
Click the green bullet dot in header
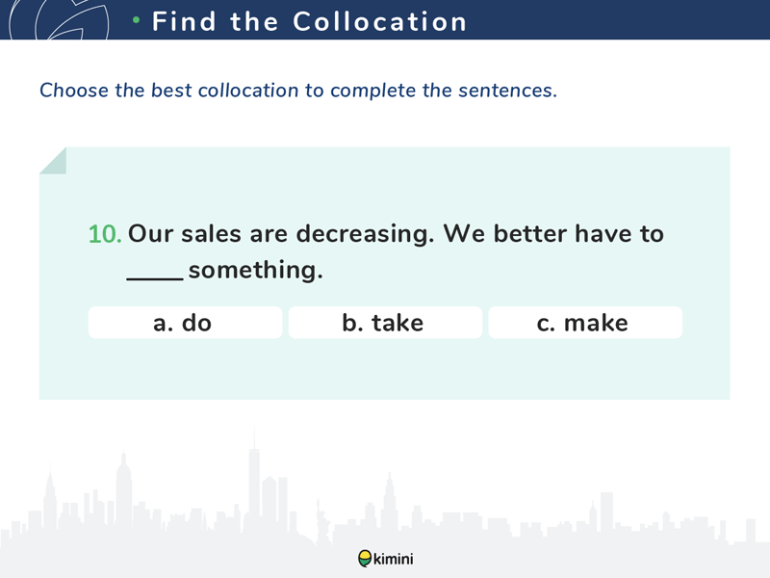click(137, 20)
